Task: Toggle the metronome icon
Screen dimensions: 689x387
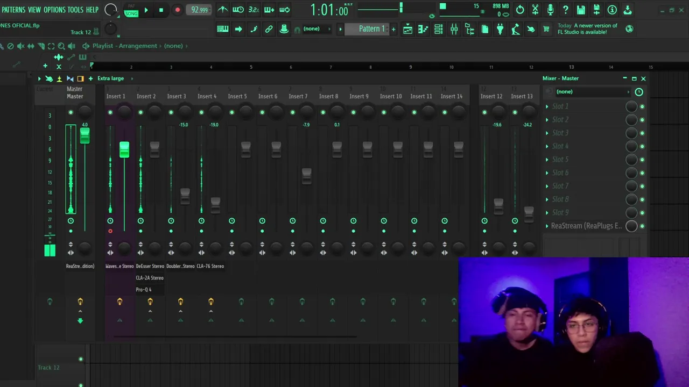Action: (223, 10)
